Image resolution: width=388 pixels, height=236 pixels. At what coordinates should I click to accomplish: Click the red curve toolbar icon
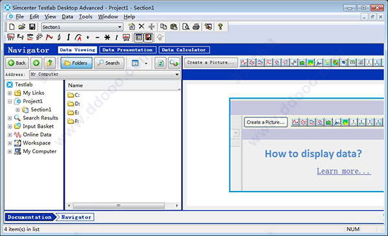tap(49, 37)
